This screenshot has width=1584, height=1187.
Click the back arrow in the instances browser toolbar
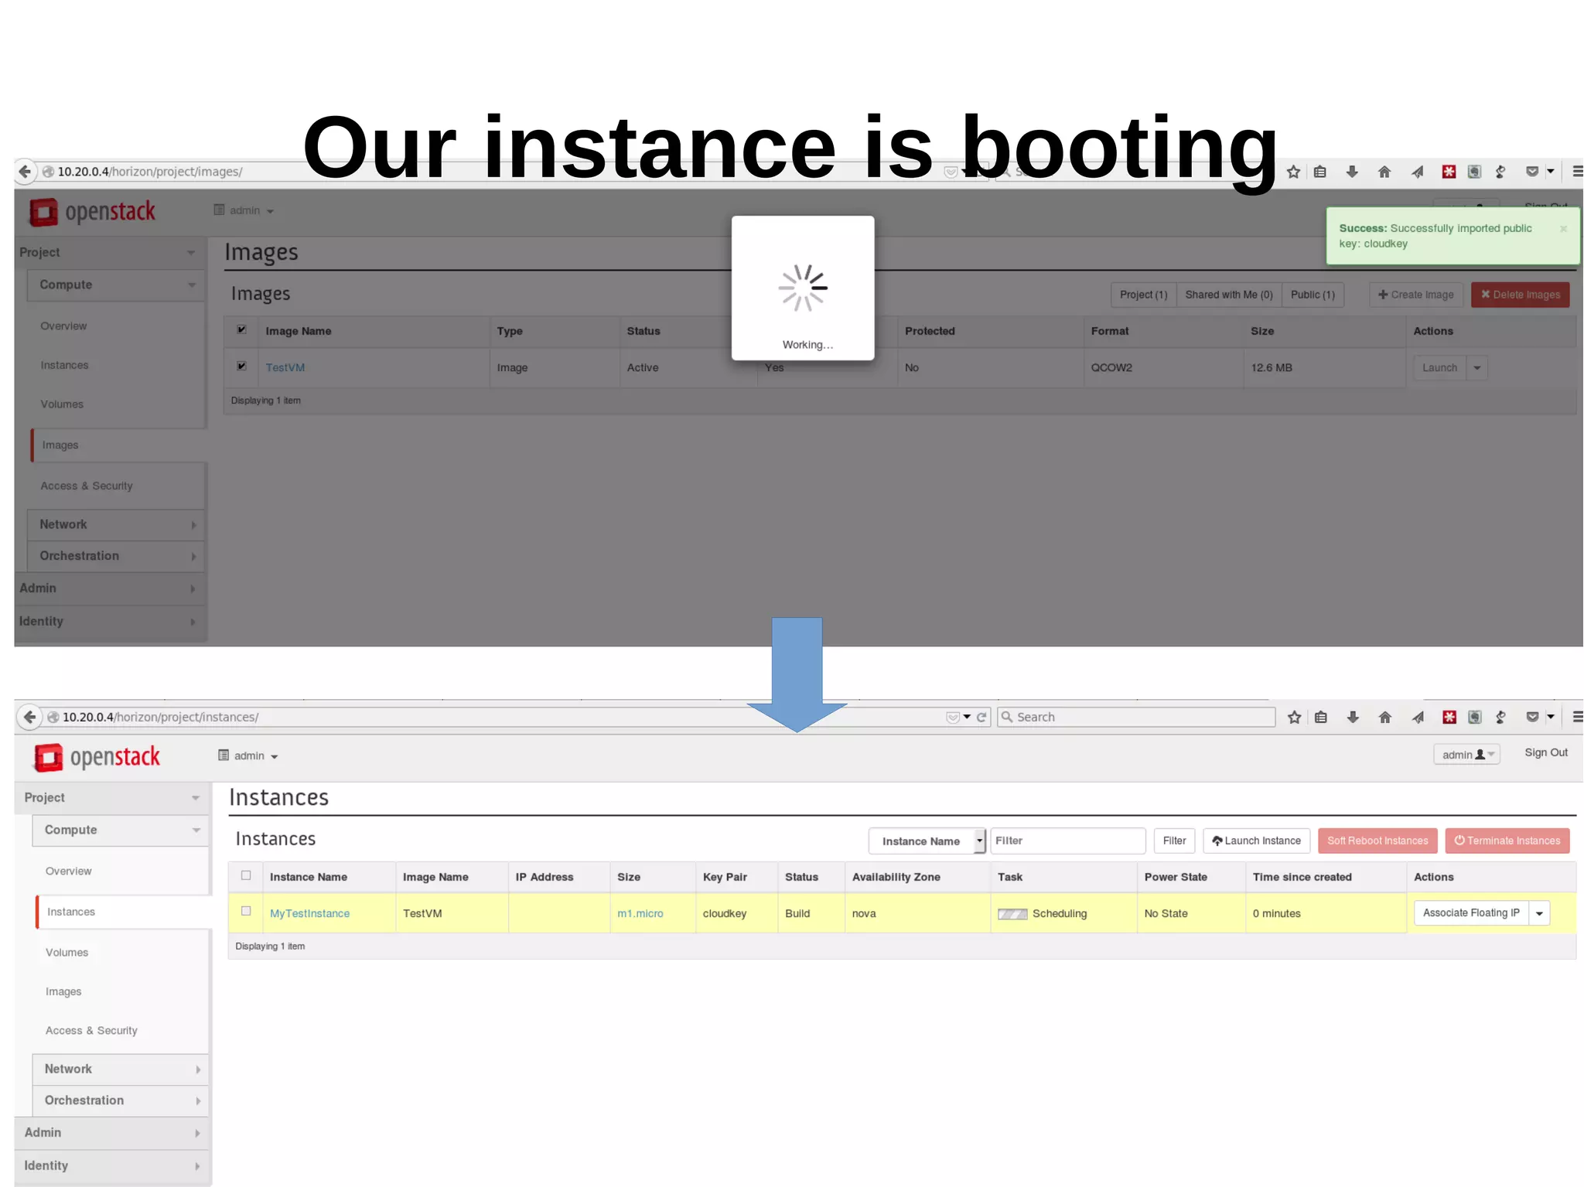click(29, 717)
